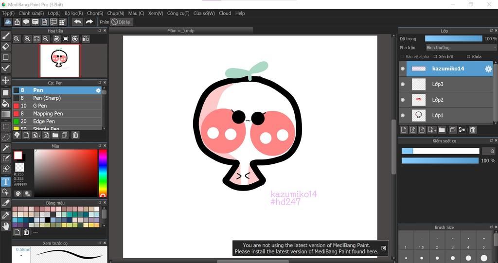Select the Hand tool

pos(6,226)
